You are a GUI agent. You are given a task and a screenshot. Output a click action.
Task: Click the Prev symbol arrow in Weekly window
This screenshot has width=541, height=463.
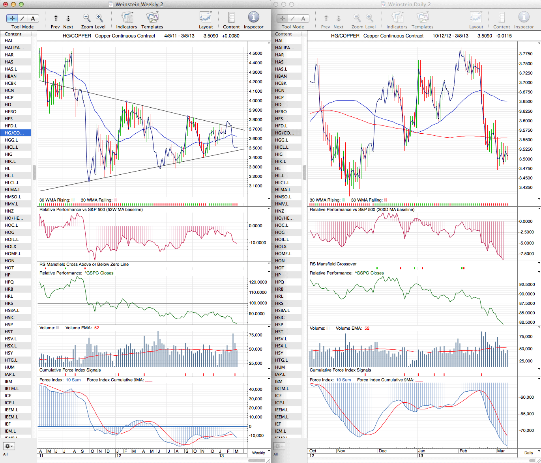coord(56,18)
